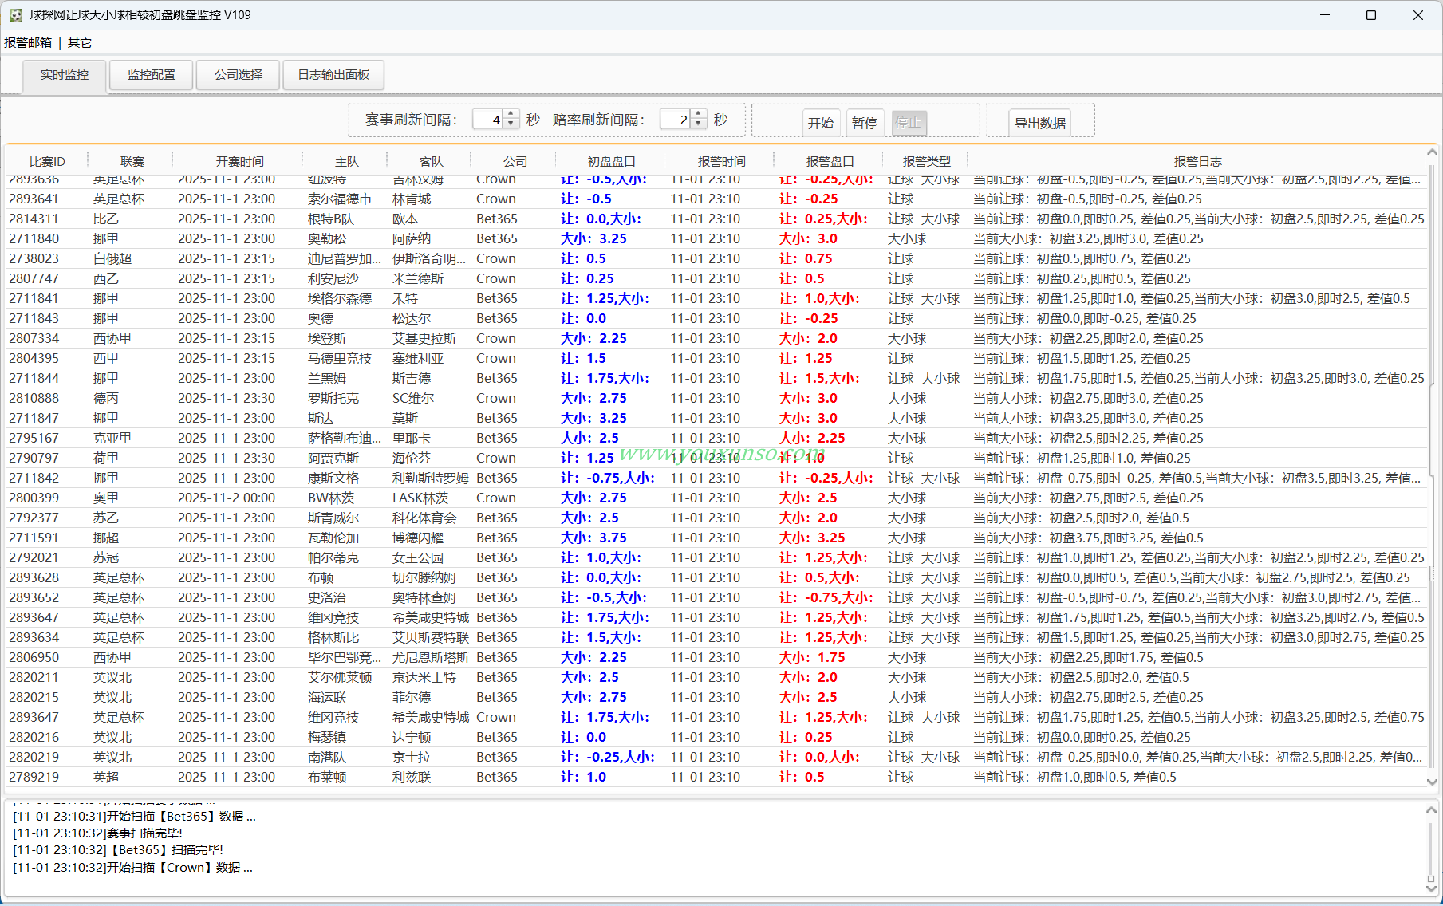Click the 赛事刷新间隔 value field

(x=488, y=120)
